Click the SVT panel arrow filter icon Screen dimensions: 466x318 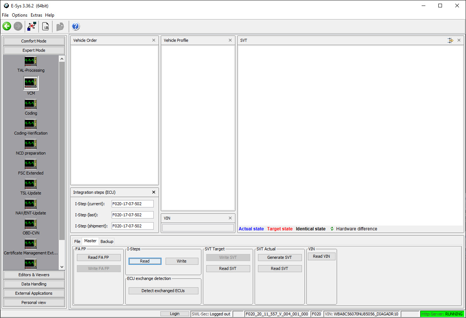tap(450, 40)
